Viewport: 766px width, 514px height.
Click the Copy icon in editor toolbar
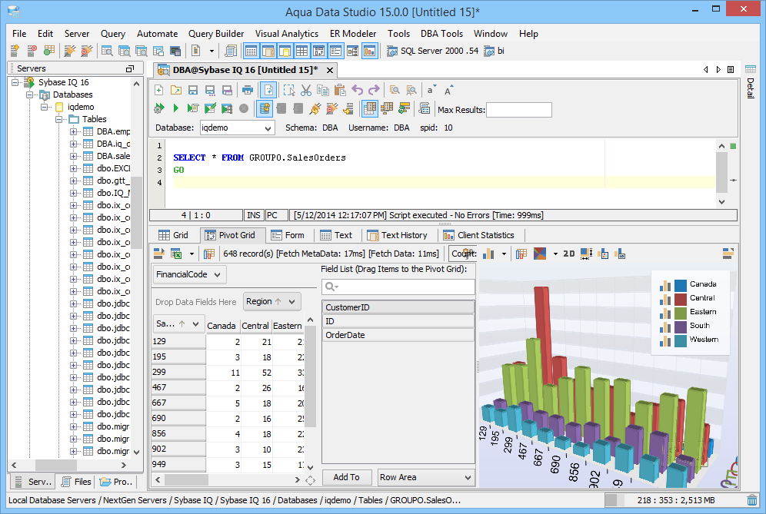(323, 90)
